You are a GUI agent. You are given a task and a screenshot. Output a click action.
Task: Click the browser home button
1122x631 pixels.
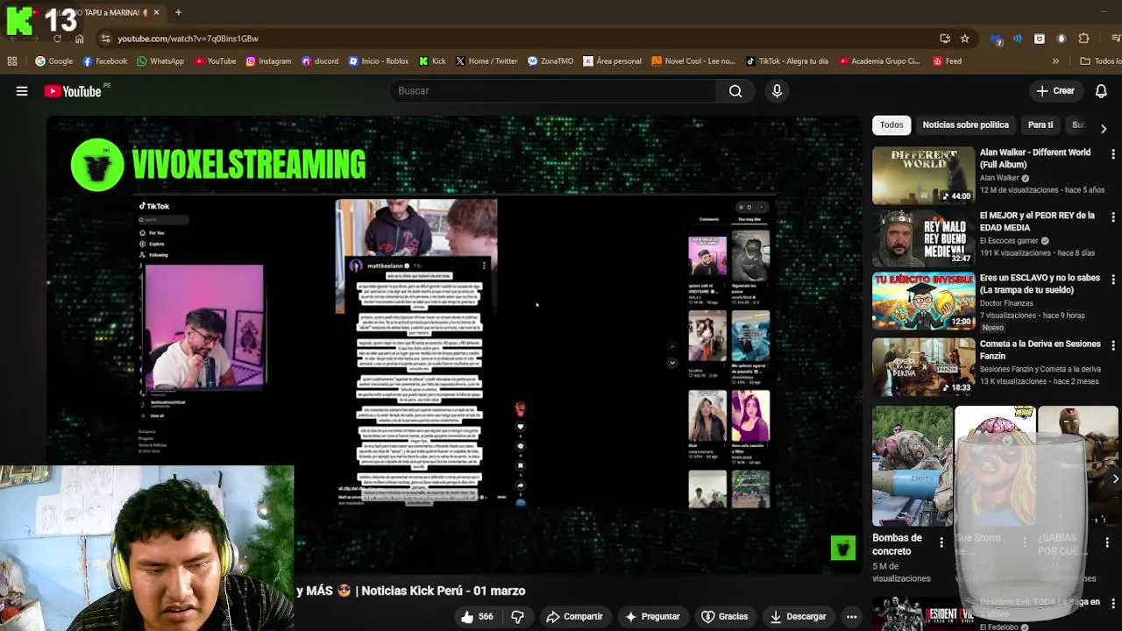79,39
